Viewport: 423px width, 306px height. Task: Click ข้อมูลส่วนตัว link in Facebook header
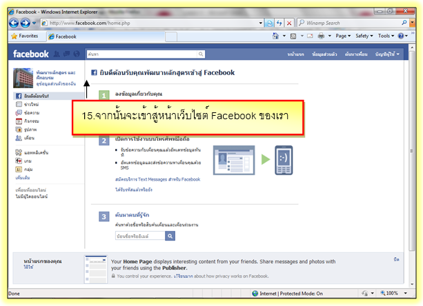324,54
